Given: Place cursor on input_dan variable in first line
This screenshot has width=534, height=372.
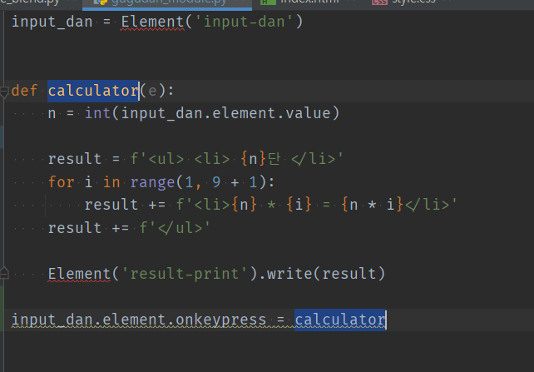Looking at the screenshot, I should [52, 22].
